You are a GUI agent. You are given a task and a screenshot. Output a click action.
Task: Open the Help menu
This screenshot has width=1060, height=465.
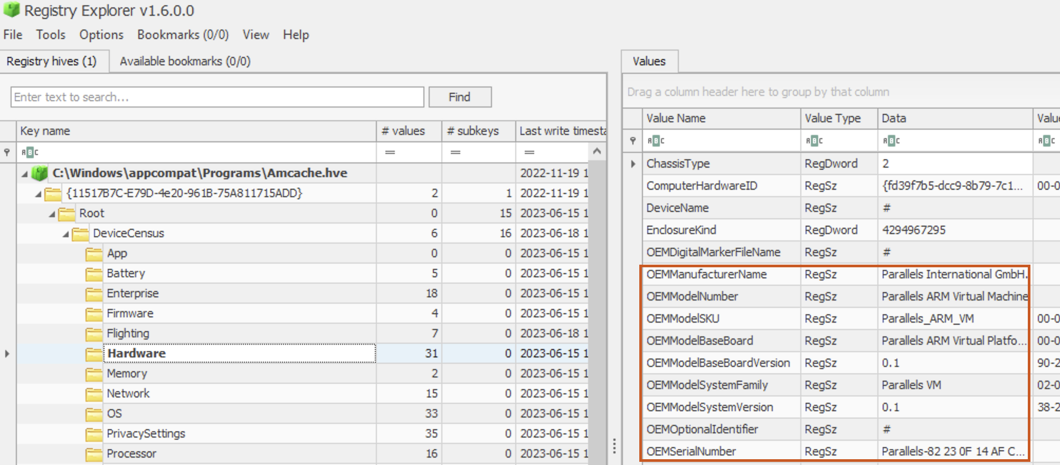(x=296, y=35)
